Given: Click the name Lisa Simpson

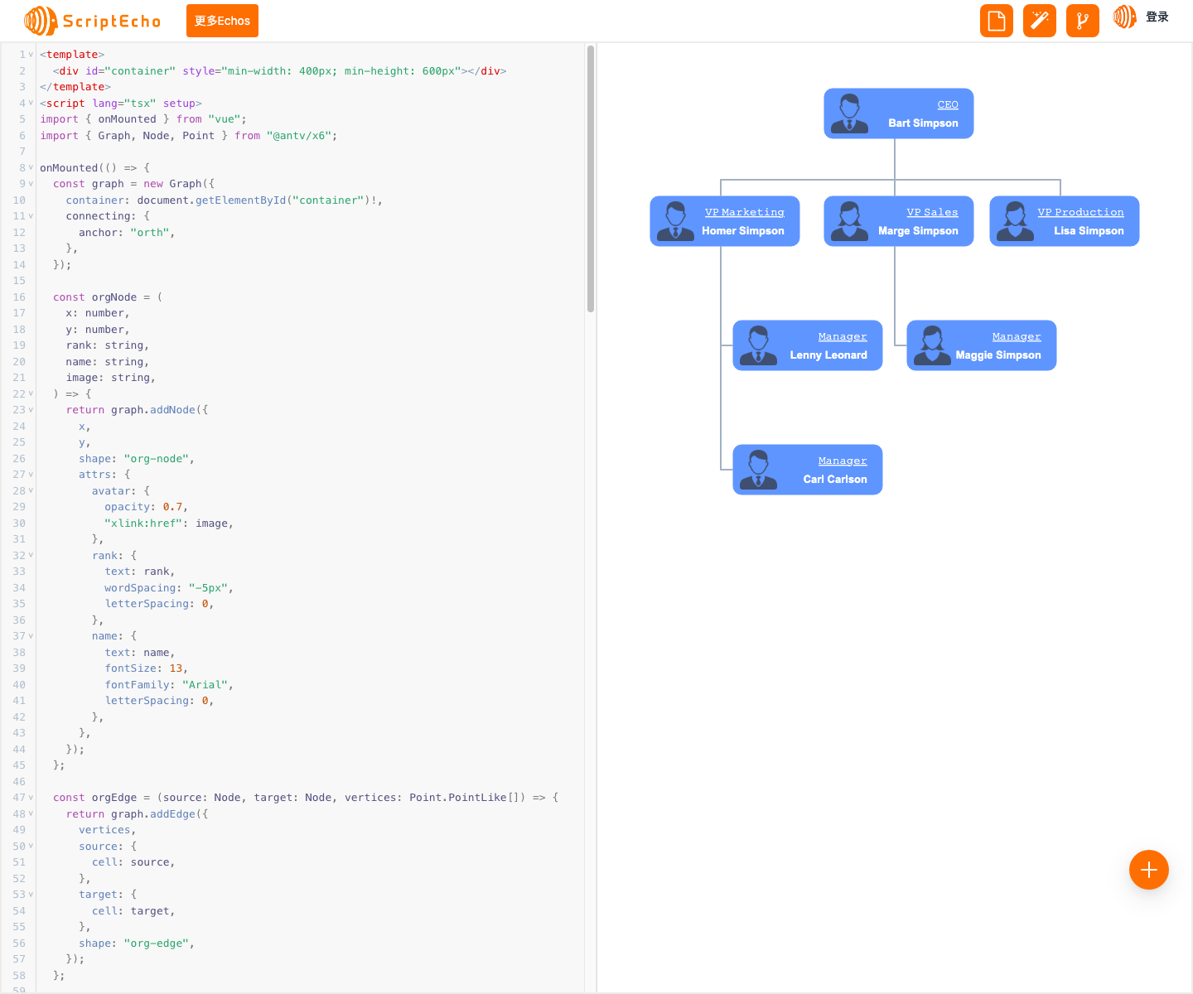Looking at the screenshot, I should pyautogui.click(x=1089, y=230).
